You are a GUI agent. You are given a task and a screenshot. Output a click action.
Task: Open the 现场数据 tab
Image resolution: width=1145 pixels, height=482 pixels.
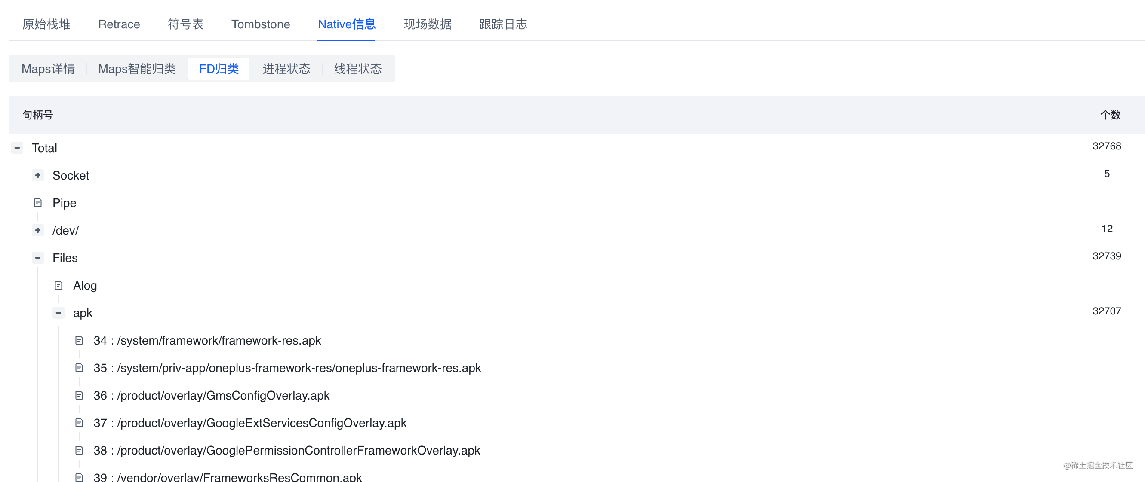pyautogui.click(x=427, y=24)
